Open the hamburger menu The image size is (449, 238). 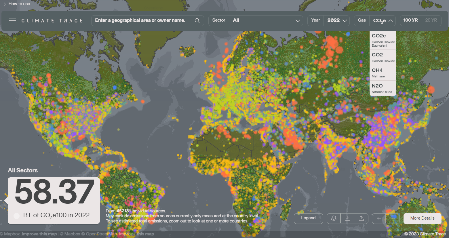point(12,20)
